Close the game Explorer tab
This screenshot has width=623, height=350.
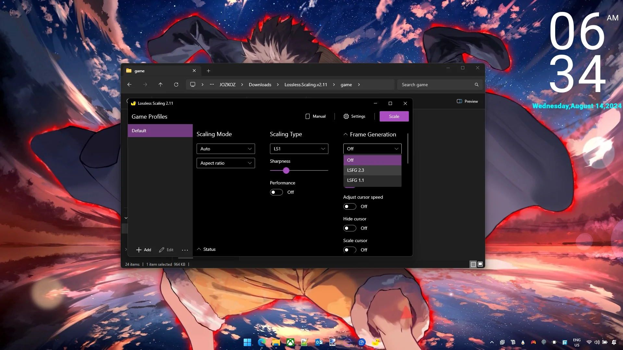(x=194, y=71)
